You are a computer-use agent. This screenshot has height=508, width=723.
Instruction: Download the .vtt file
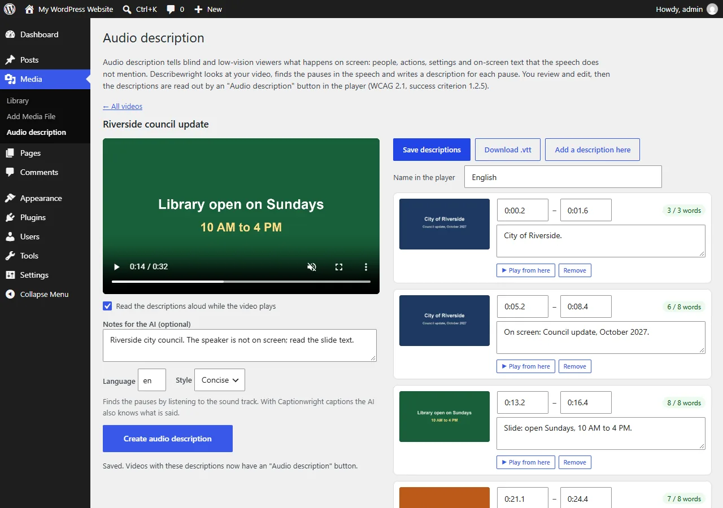tap(508, 150)
